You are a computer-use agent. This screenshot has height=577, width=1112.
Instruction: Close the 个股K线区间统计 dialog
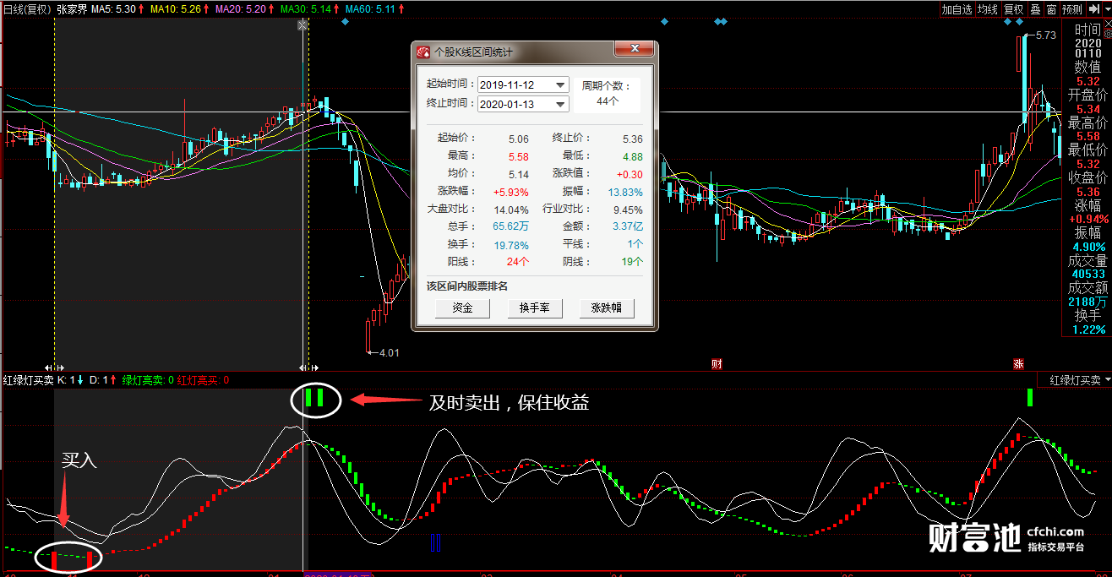(x=634, y=50)
